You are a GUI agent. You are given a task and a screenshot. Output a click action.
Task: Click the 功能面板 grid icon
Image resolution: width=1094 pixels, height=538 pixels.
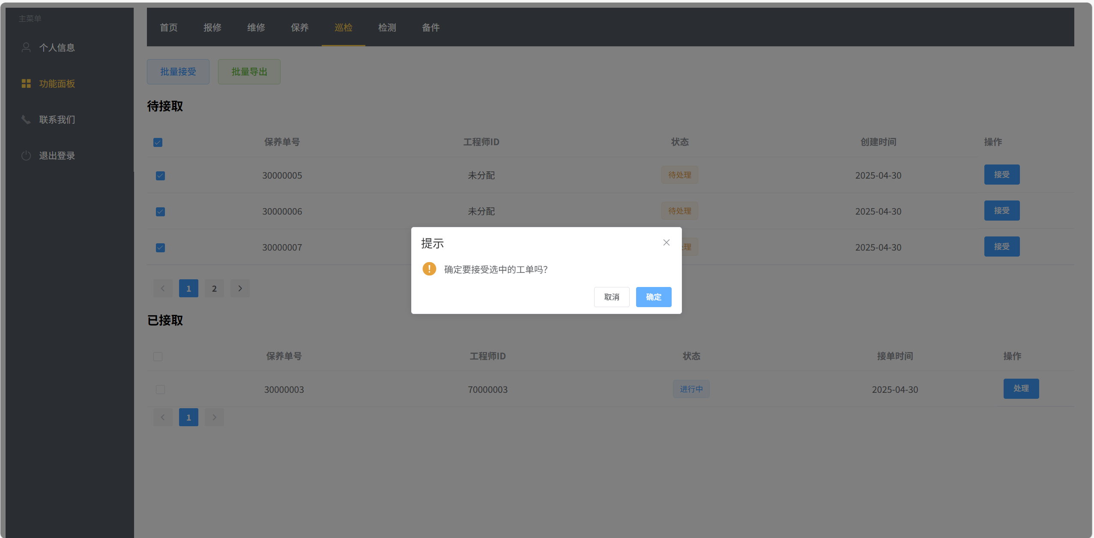(x=26, y=84)
